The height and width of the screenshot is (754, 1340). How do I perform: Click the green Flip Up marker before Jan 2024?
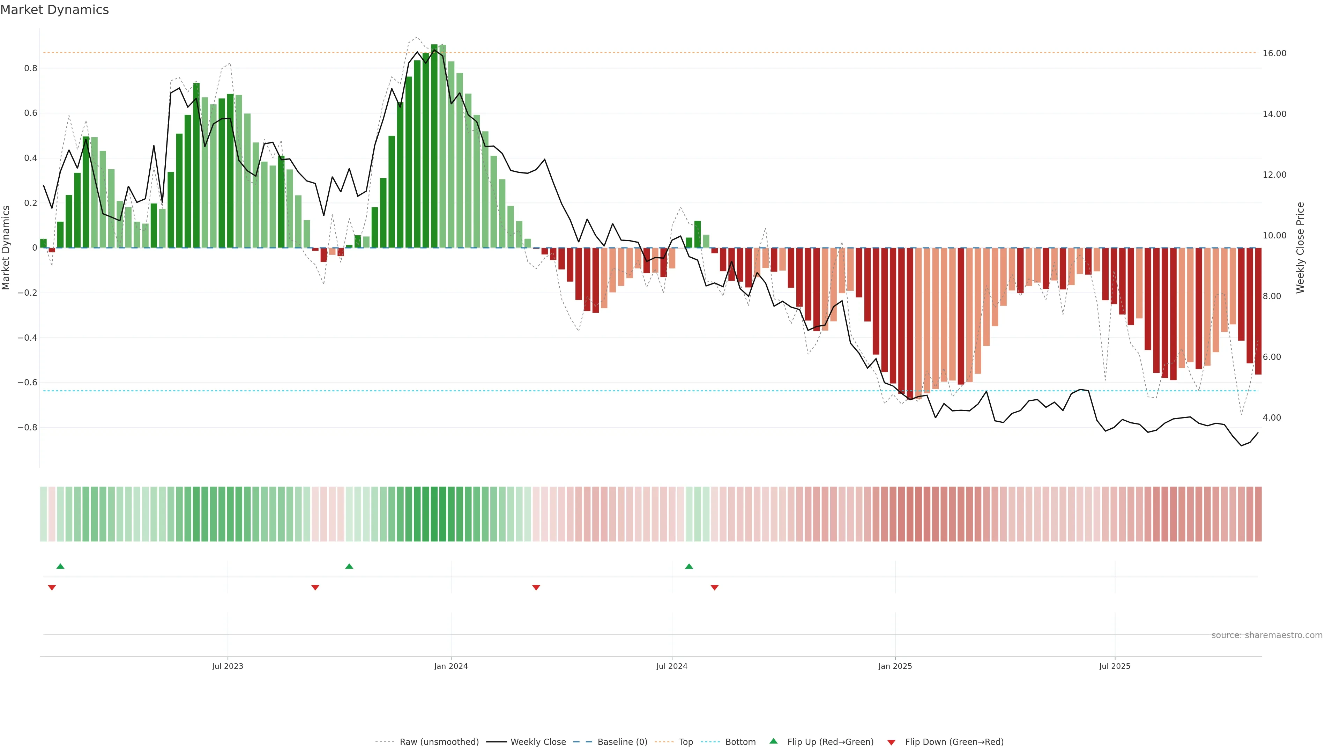(x=349, y=566)
